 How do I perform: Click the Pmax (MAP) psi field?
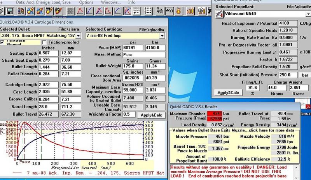point(133,48)
